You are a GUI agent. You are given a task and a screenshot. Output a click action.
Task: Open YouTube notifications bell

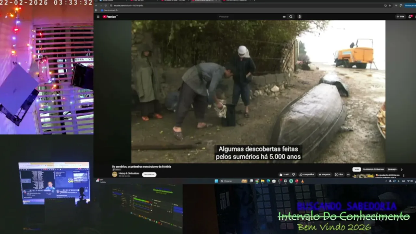(410, 17)
